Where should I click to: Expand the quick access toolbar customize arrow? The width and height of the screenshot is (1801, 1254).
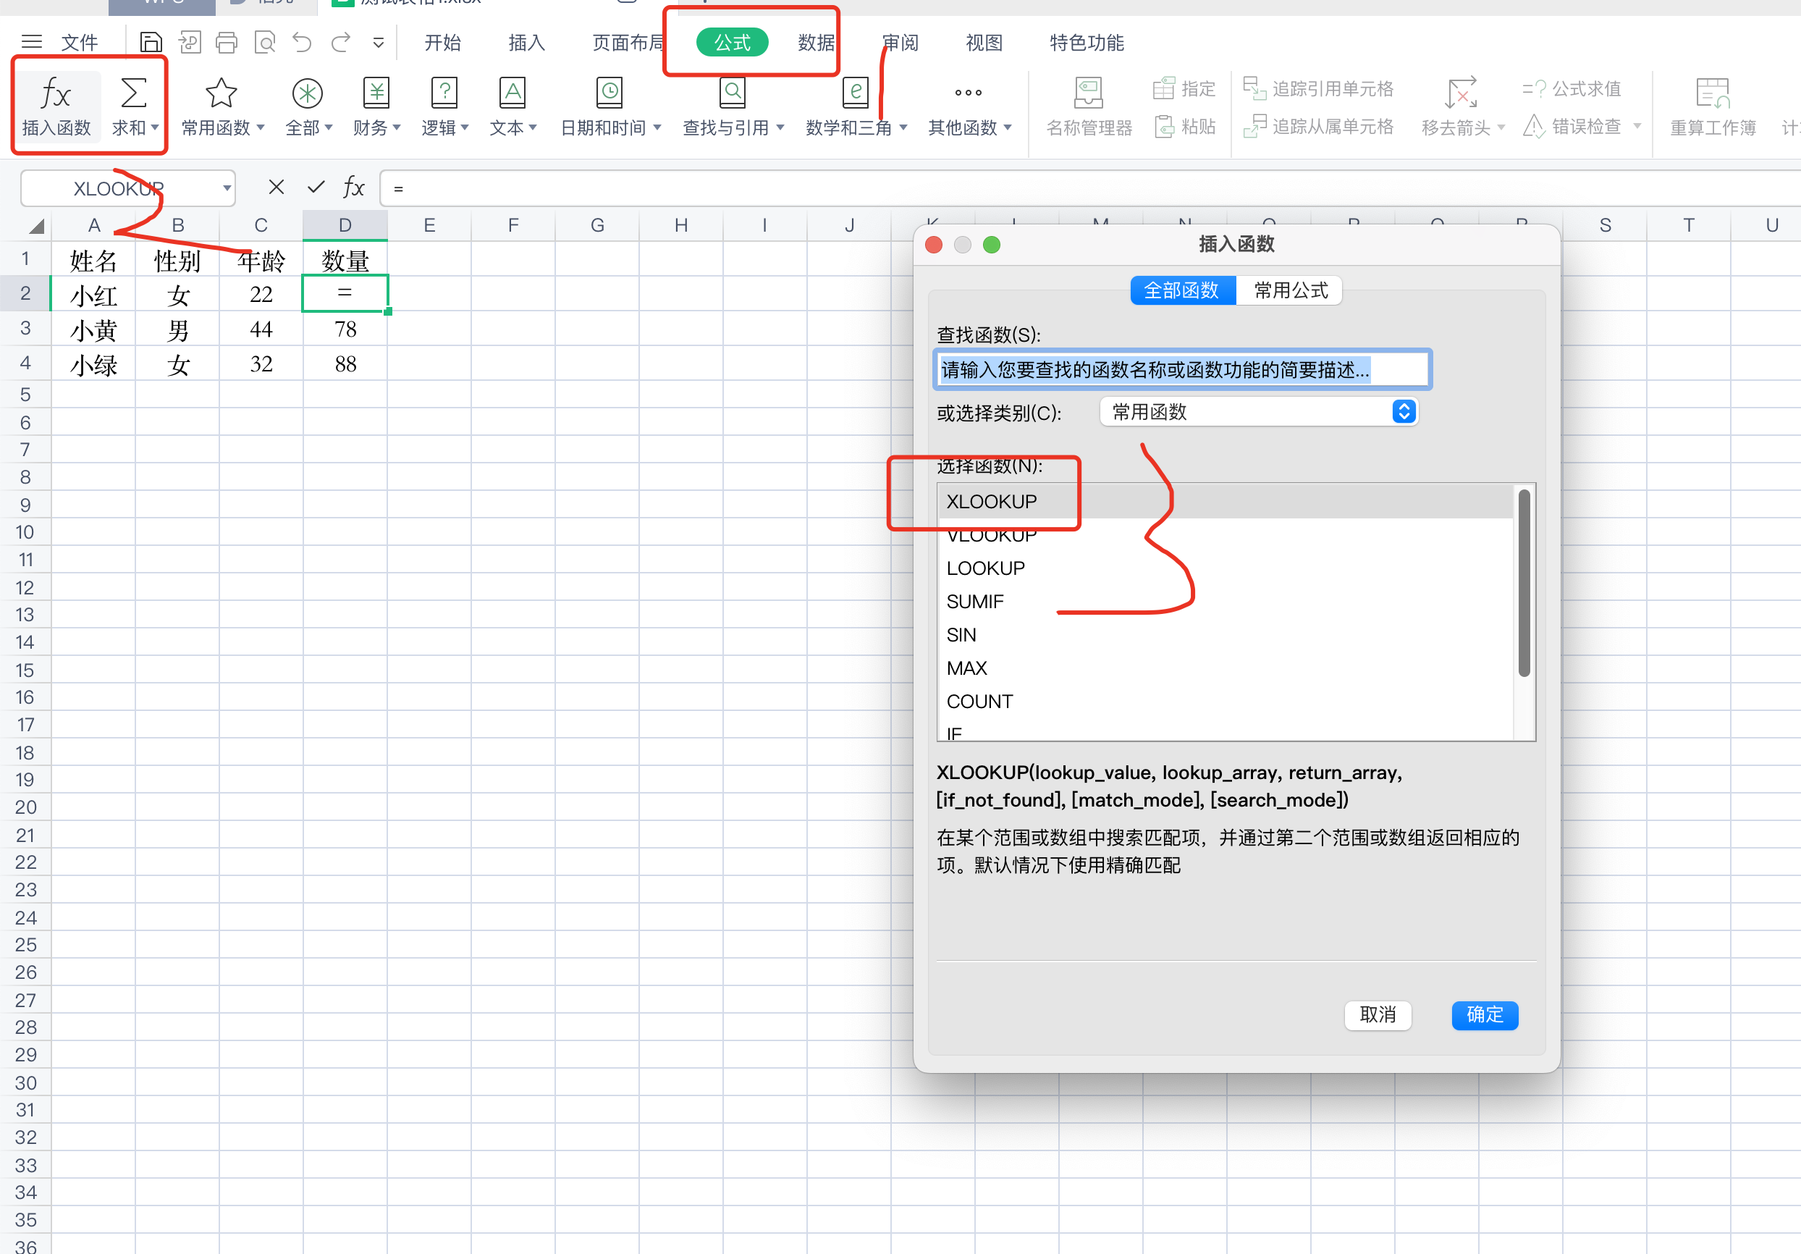click(x=378, y=43)
